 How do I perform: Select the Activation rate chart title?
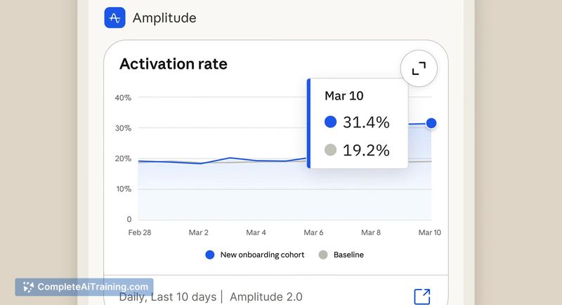tap(174, 64)
